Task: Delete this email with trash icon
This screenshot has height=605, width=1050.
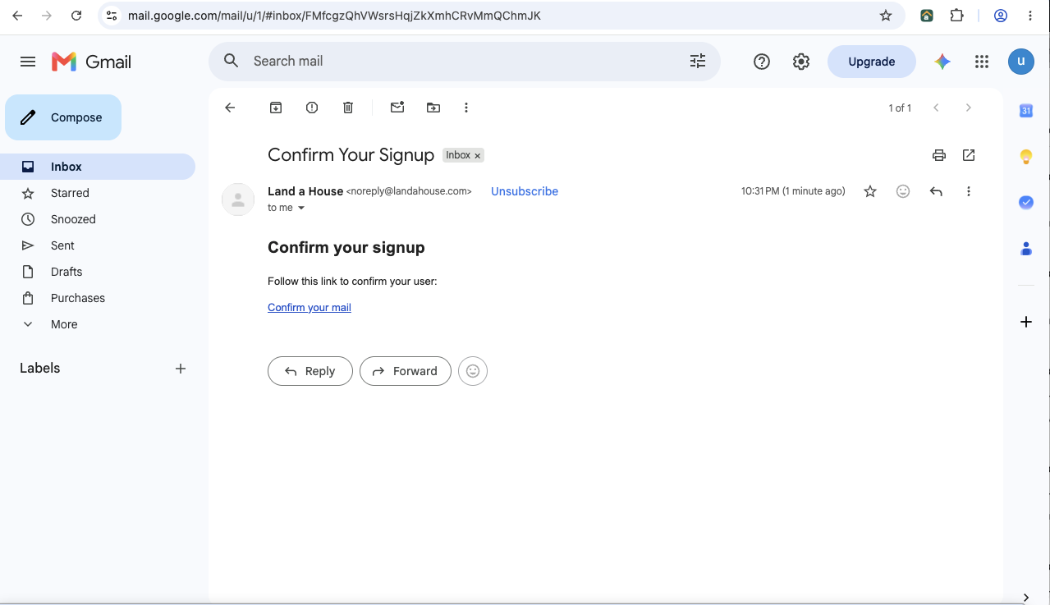Action: coord(348,108)
